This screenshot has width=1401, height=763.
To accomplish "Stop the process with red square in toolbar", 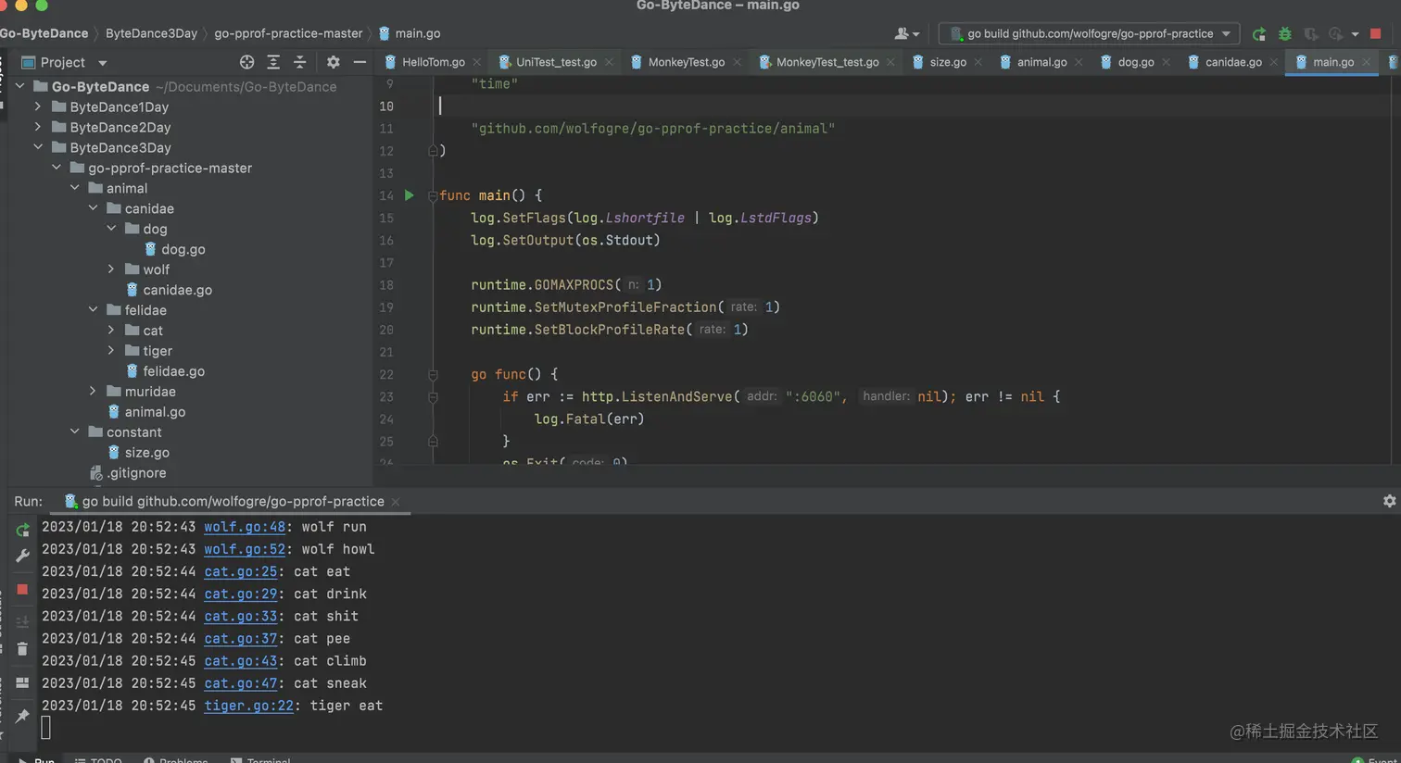I will click(1375, 34).
